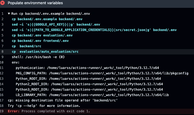Screen dimensions: 194x115
Task: Collapse the Run cp backend/.env.example group
Action: click(x=9, y=14)
